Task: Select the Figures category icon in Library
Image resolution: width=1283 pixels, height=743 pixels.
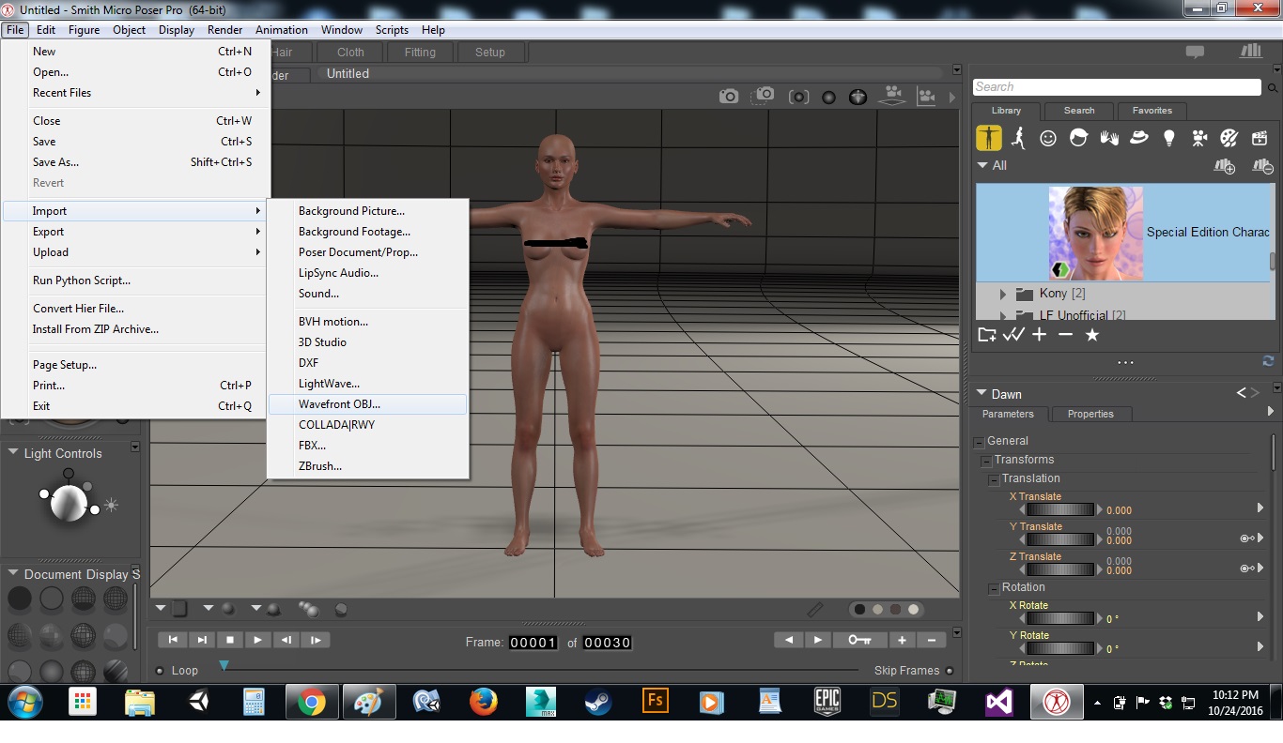Action: pos(988,138)
